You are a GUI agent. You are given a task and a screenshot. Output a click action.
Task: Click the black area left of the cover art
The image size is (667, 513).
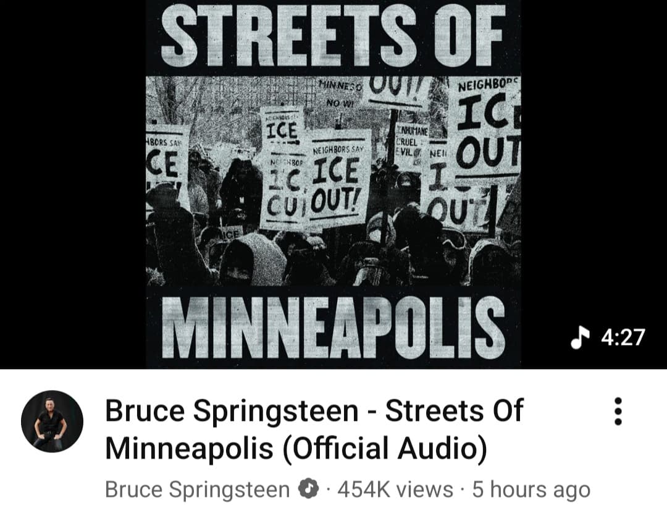click(x=72, y=183)
